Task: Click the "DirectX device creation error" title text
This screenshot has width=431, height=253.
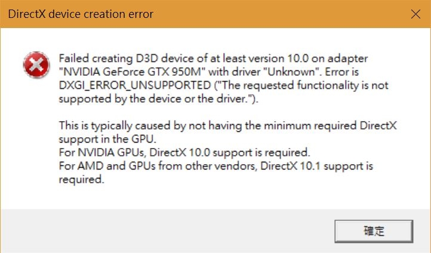Action: [81, 14]
